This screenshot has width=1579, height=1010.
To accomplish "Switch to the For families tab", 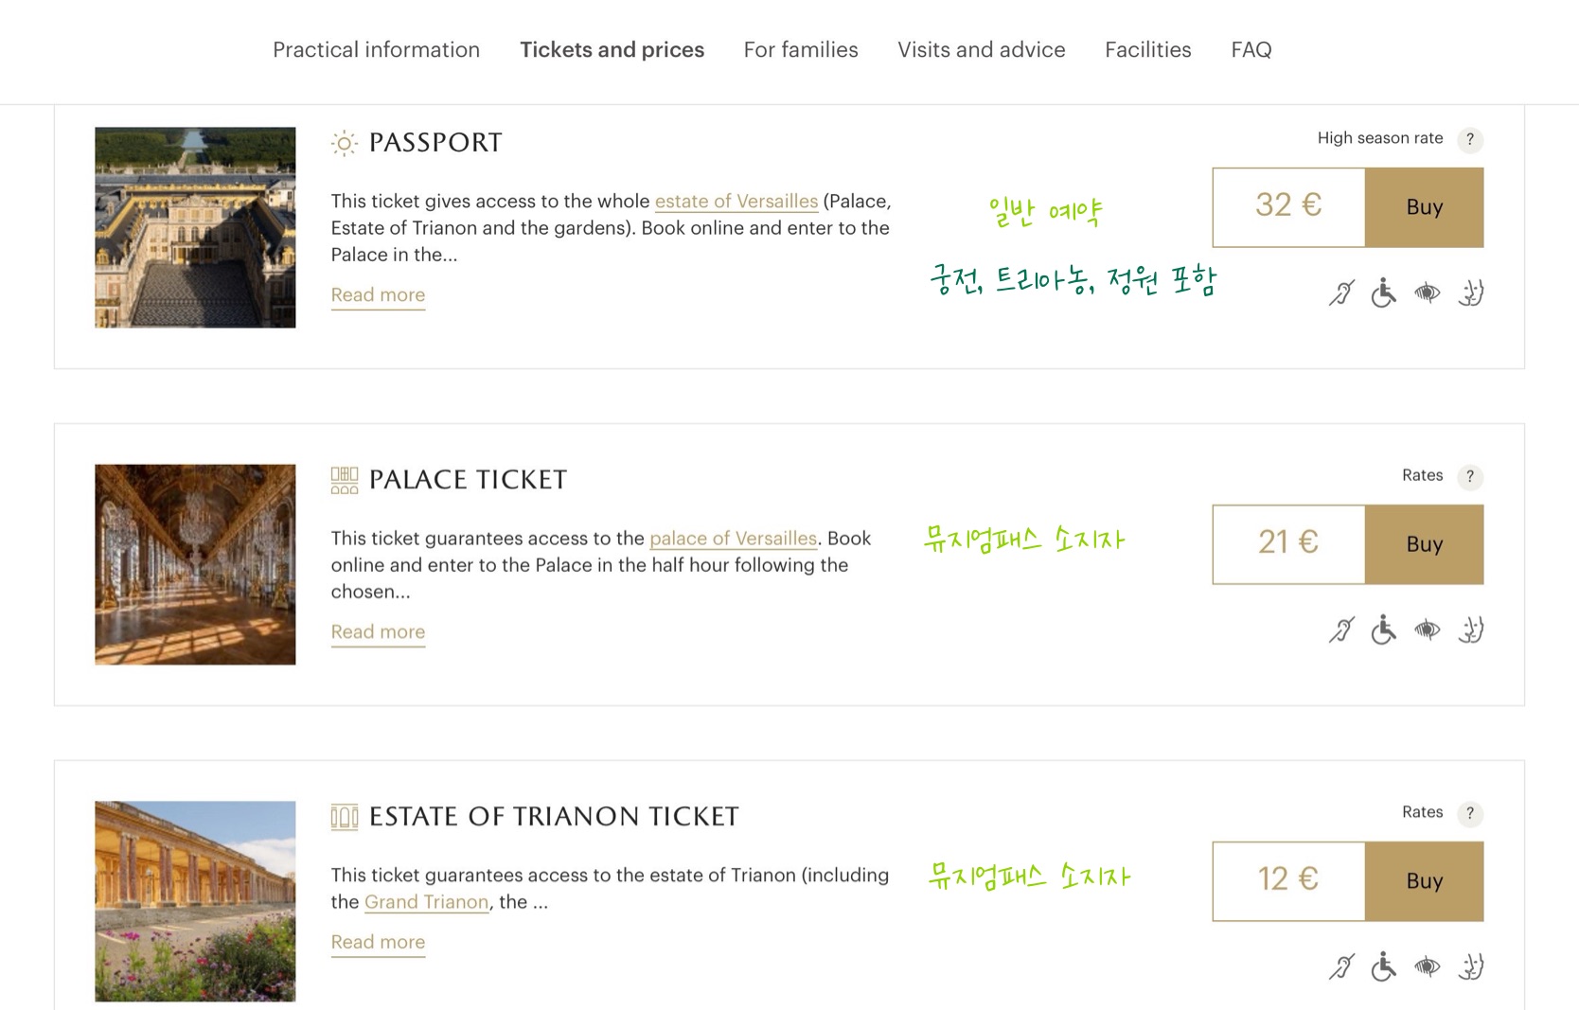I will (801, 50).
